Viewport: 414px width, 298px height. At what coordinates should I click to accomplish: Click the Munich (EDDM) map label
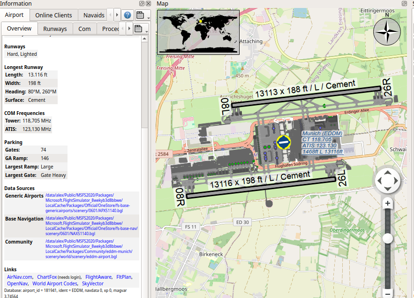tap(322, 133)
